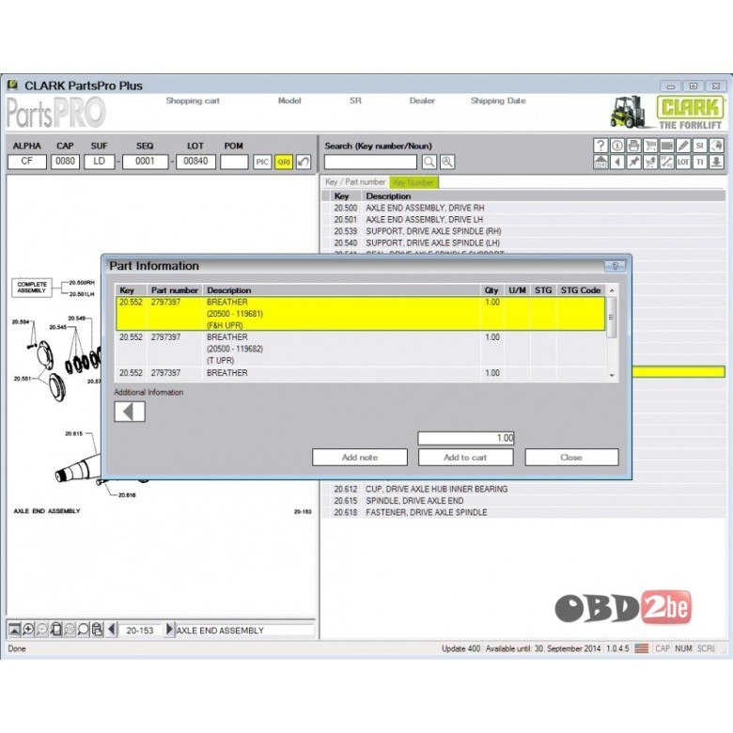Click the empty POM field
The image size is (733, 733).
point(234,162)
